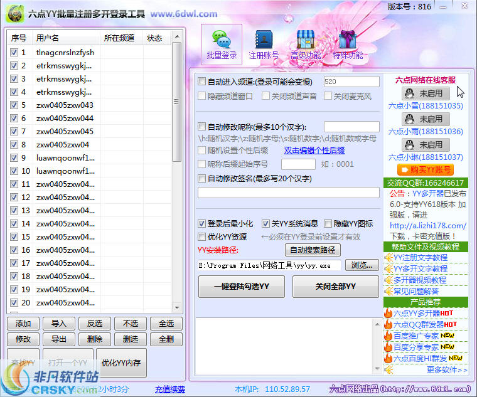
Task: Open 充值续费 link
Action: pos(170,389)
